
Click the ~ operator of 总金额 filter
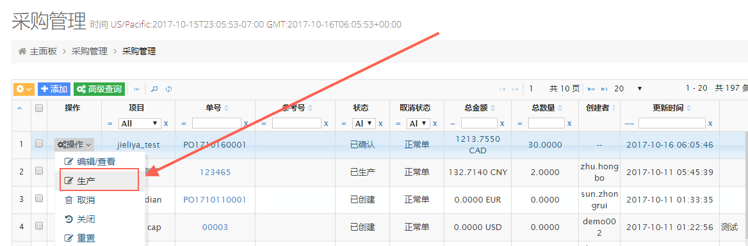tap(452, 124)
